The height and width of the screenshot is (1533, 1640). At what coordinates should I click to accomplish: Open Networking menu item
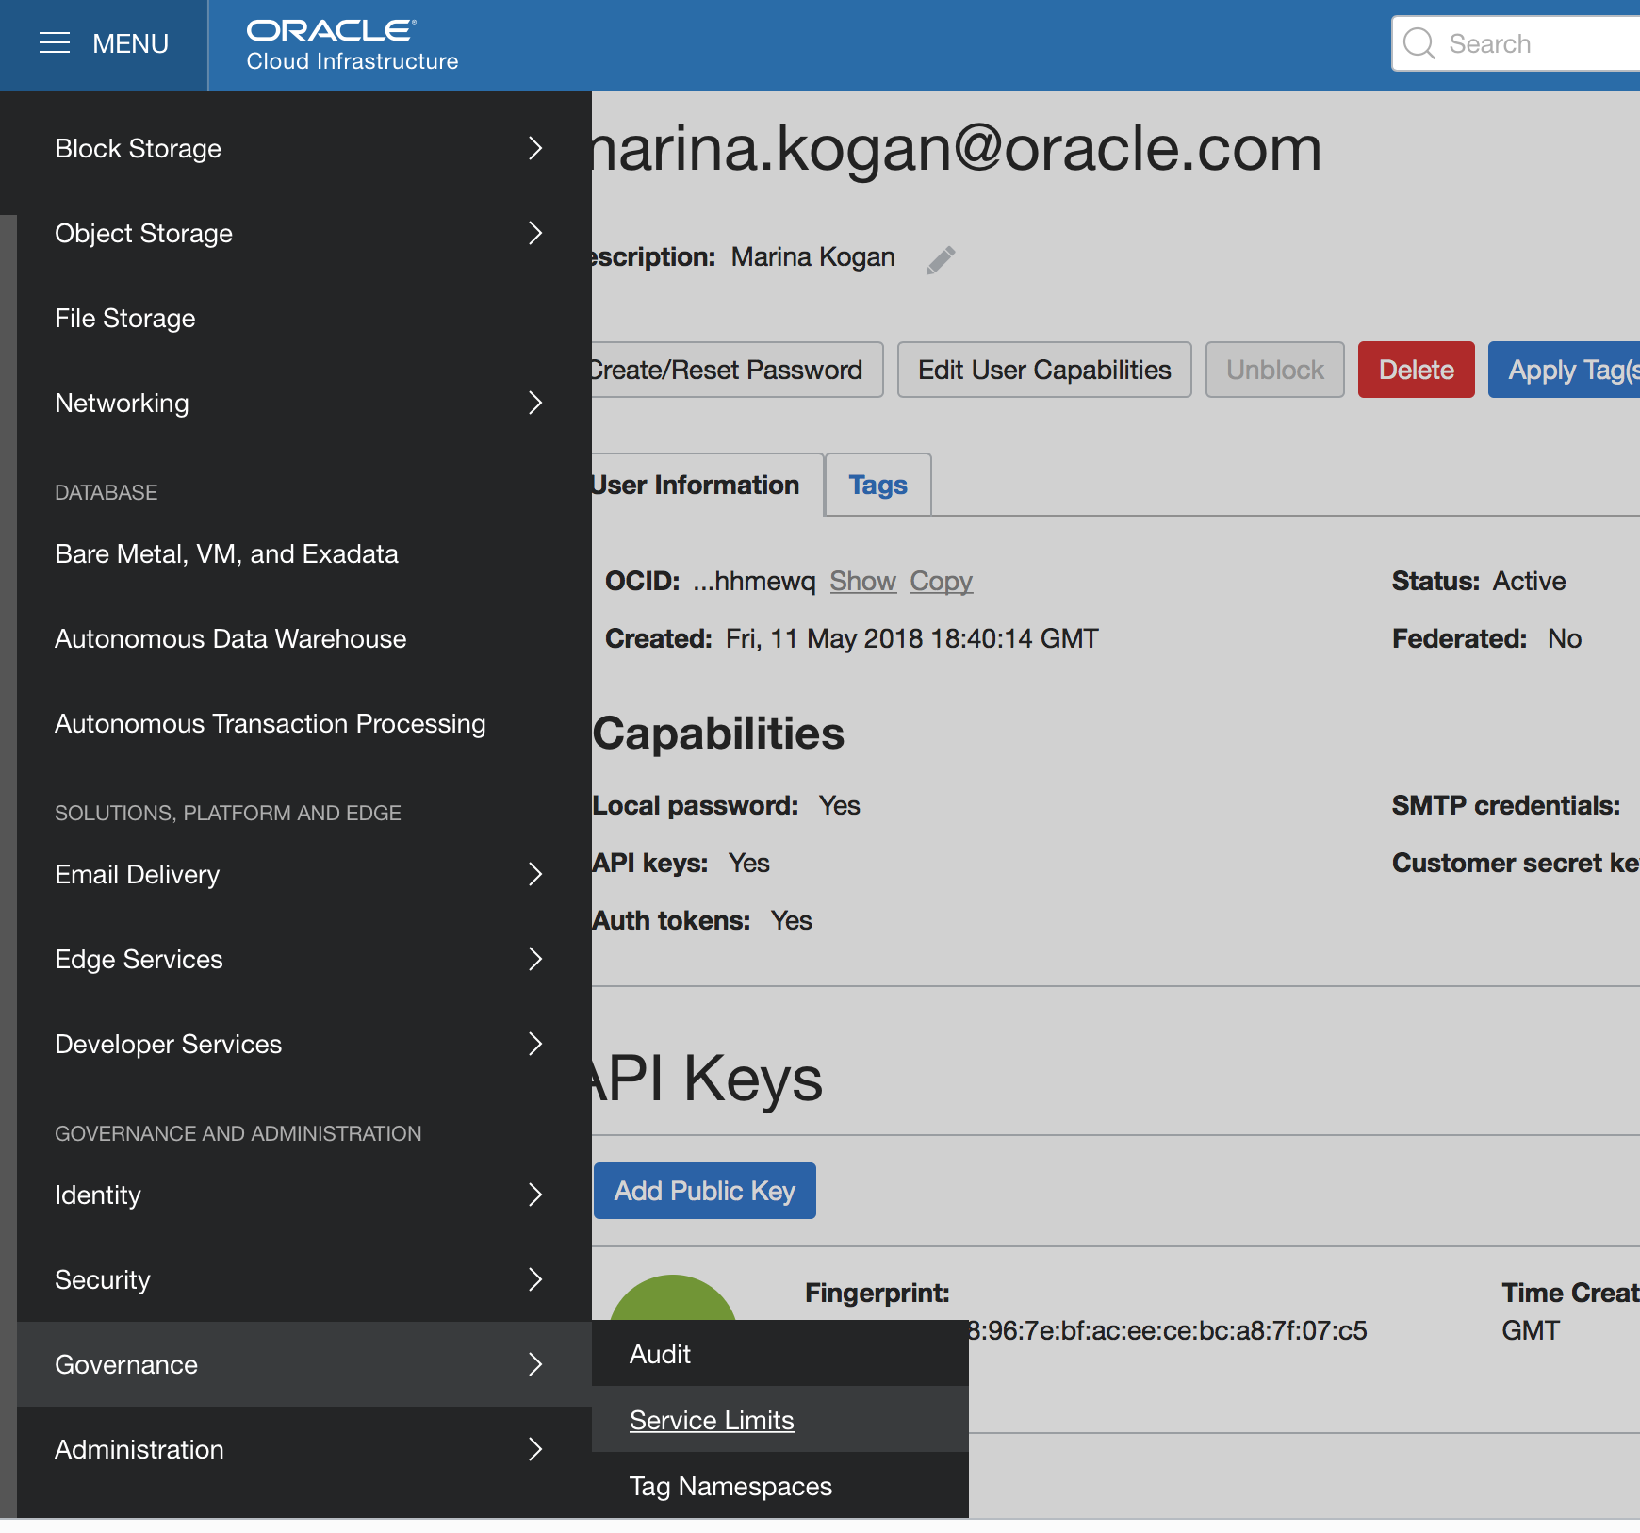[x=304, y=403]
